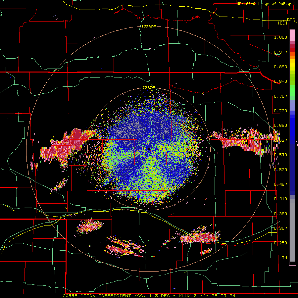Click the 0.520 color scale value

[280, 170]
